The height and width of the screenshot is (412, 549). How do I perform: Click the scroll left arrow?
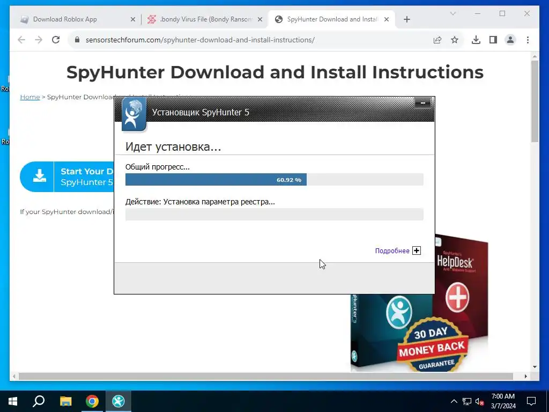(14, 376)
